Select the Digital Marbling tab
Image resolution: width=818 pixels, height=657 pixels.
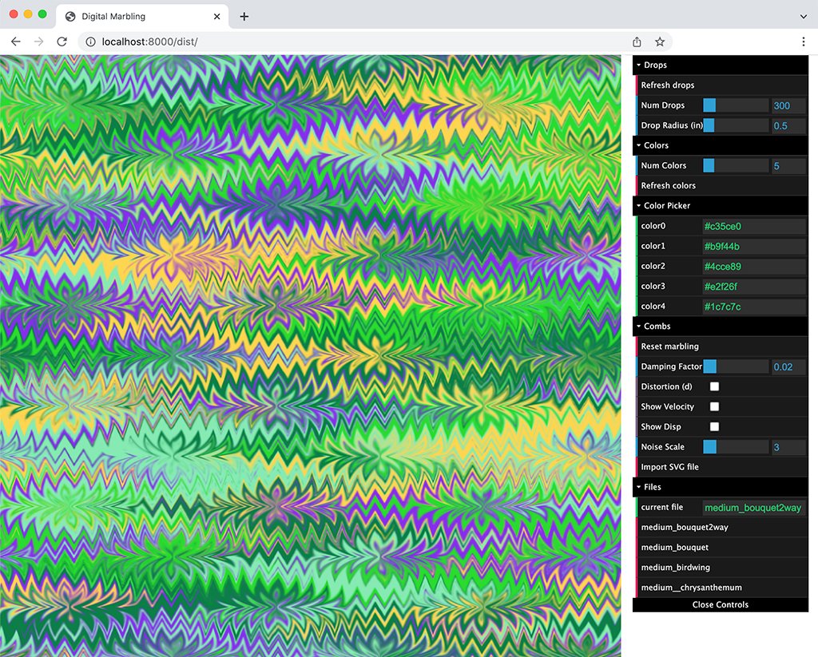point(142,16)
